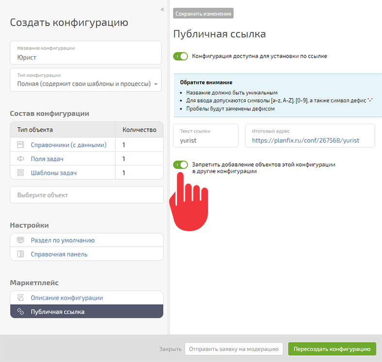
Task: Click the paperclip icon for Публичная ссылка
Action: tap(20, 312)
